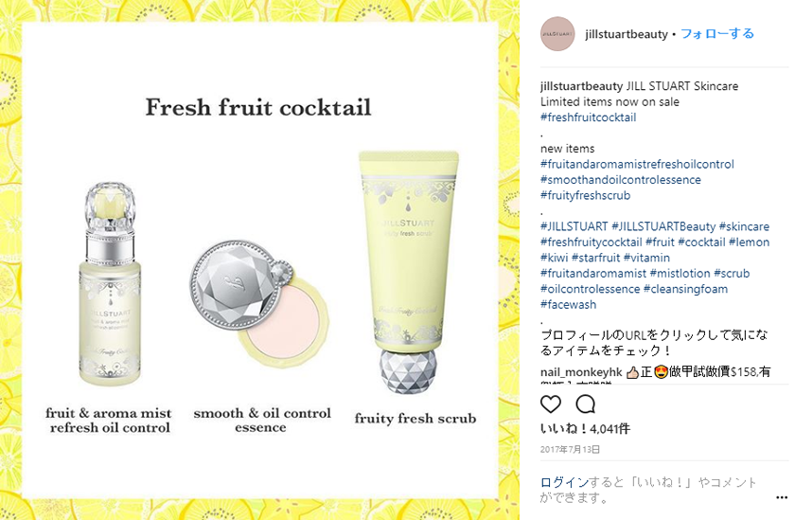Open the #freshfruitcocktail hashtag
The width and height of the screenshot is (795, 520).
point(588,117)
